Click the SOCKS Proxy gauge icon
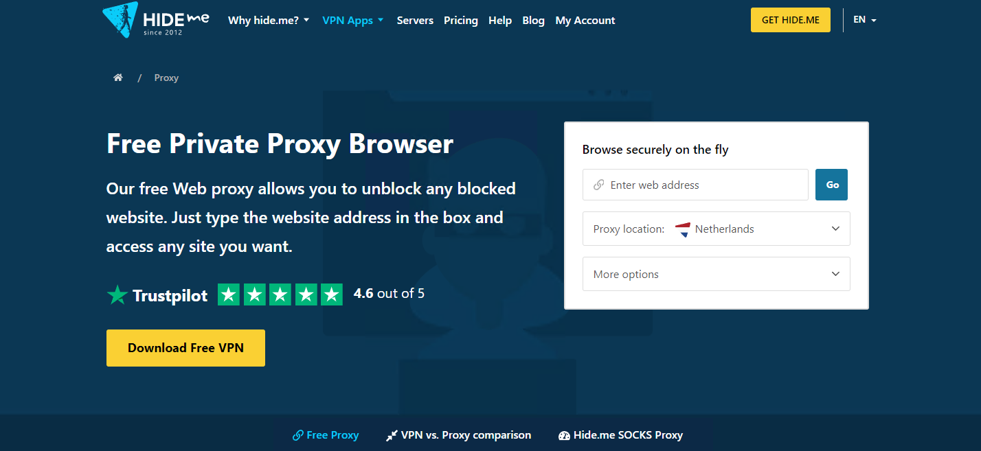Screen dimensions: 981x451 (565, 435)
